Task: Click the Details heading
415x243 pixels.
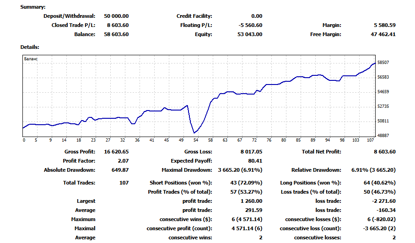Action: pyautogui.click(x=30, y=48)
